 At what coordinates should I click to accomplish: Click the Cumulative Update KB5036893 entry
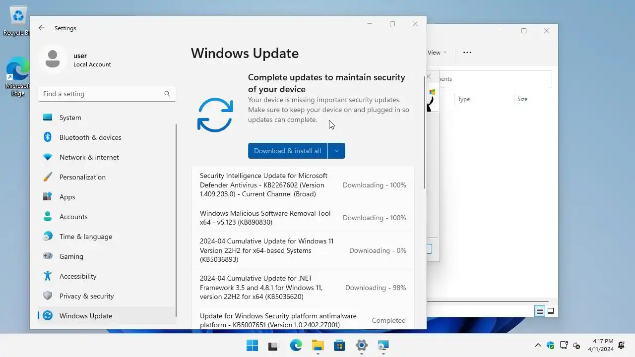(303, 250)
